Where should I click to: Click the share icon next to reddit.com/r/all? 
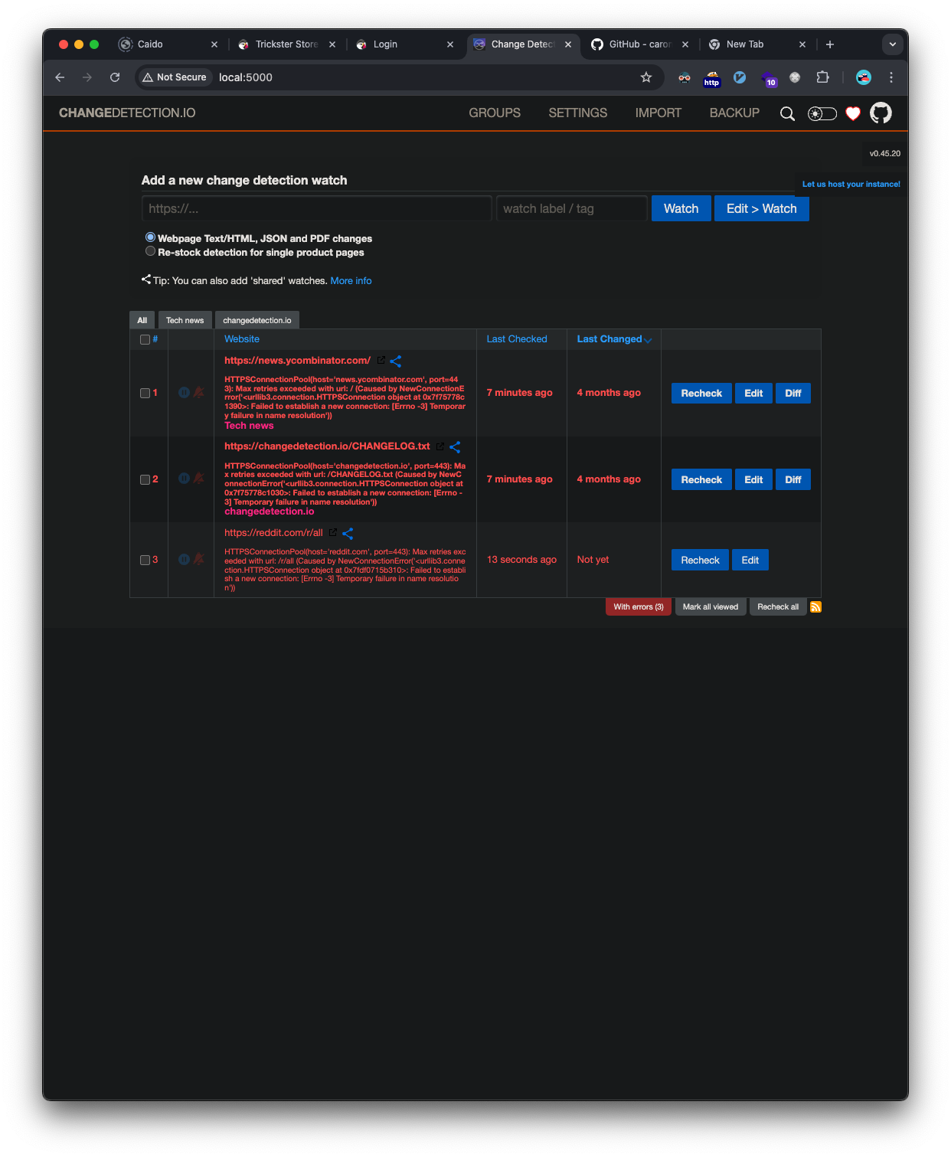(348, 533)
